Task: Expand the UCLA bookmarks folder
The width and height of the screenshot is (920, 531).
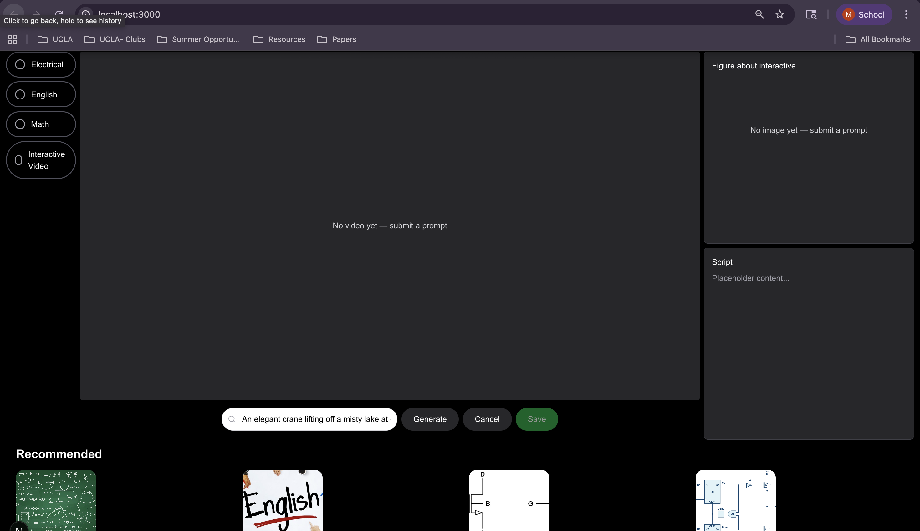Action: [55, 39]
